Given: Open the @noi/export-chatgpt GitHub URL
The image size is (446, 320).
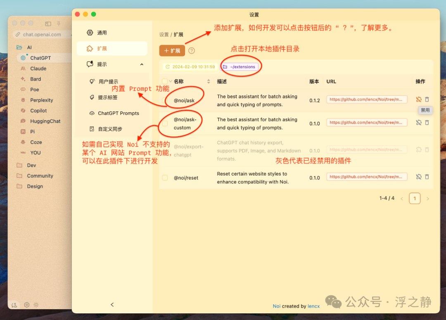Looking at the screenshot, I should tap(367, 149).
